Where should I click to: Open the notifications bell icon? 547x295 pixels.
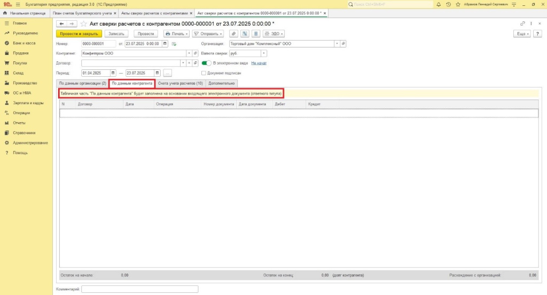(x=438, y=4)
